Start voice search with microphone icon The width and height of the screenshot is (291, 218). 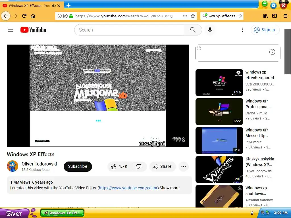[210, 30]
